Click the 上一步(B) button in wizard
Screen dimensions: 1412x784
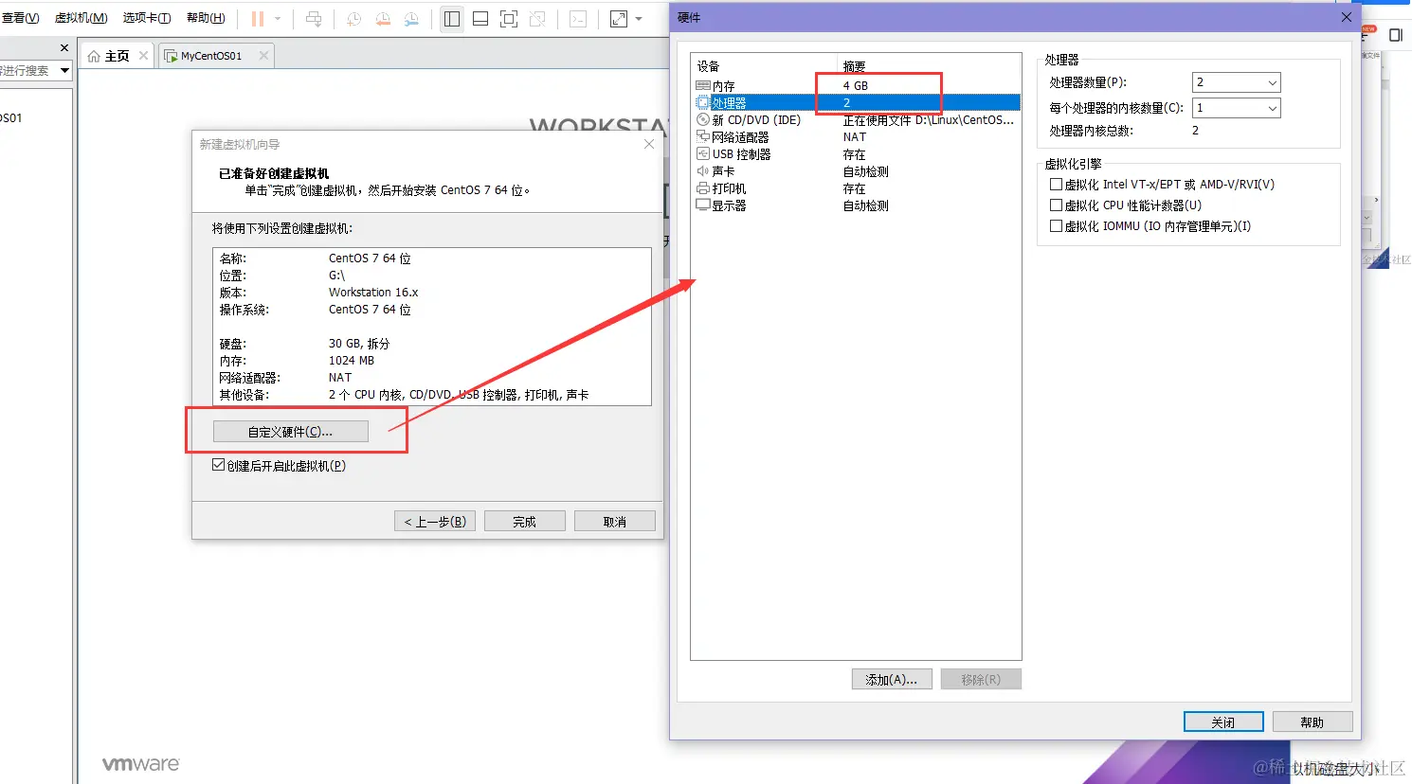[435, 522]
